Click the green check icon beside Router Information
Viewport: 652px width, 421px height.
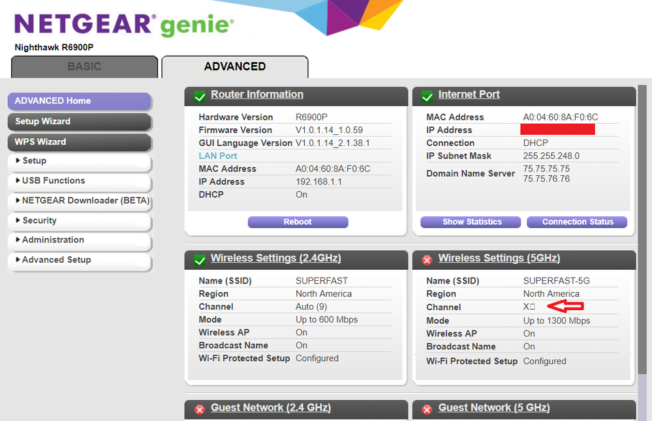(x=200, y=96)
